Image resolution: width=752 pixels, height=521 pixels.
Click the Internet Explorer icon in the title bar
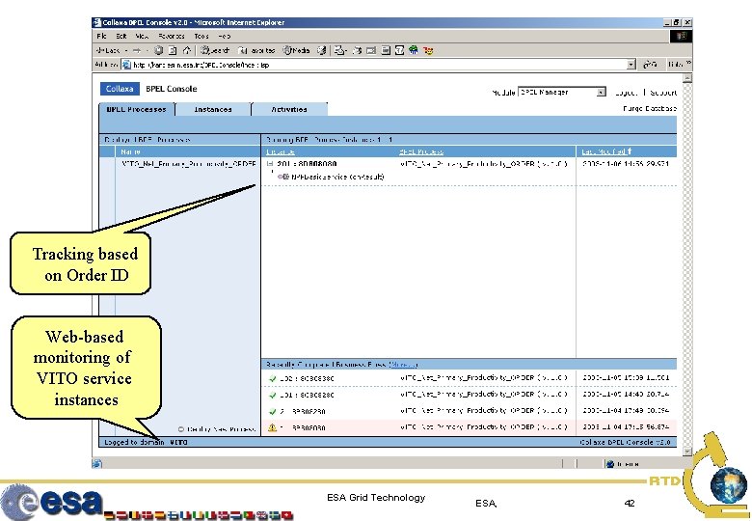coord(96,22)
